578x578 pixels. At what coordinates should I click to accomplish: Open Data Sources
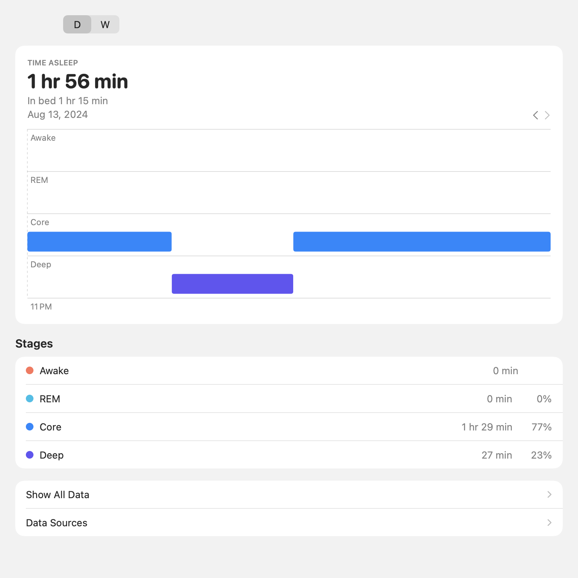tap(289, 523)
